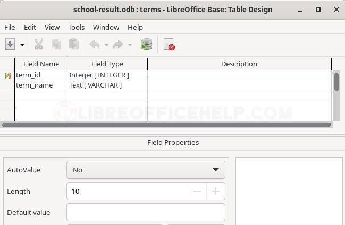Open the View menu
The width and height of the screenshot is (345, 225).
(x=52, y=27)
